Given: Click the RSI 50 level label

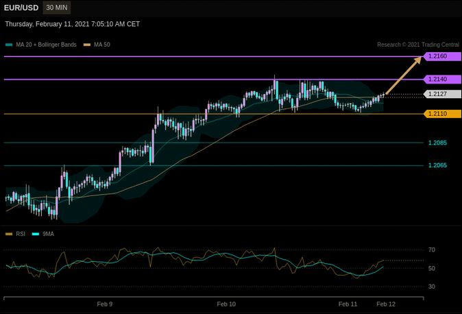Looking at the screenshot, I should click(x=432, y=268).
